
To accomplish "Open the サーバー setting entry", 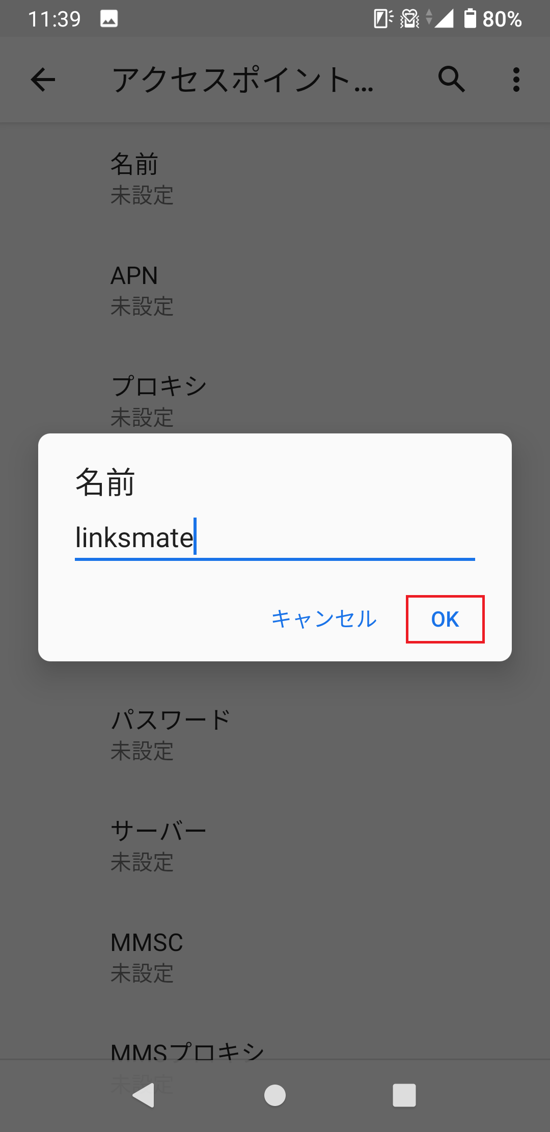I will pyautogui.click(x=275, y=845).
